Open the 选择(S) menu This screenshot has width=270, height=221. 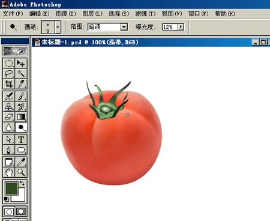119,14
